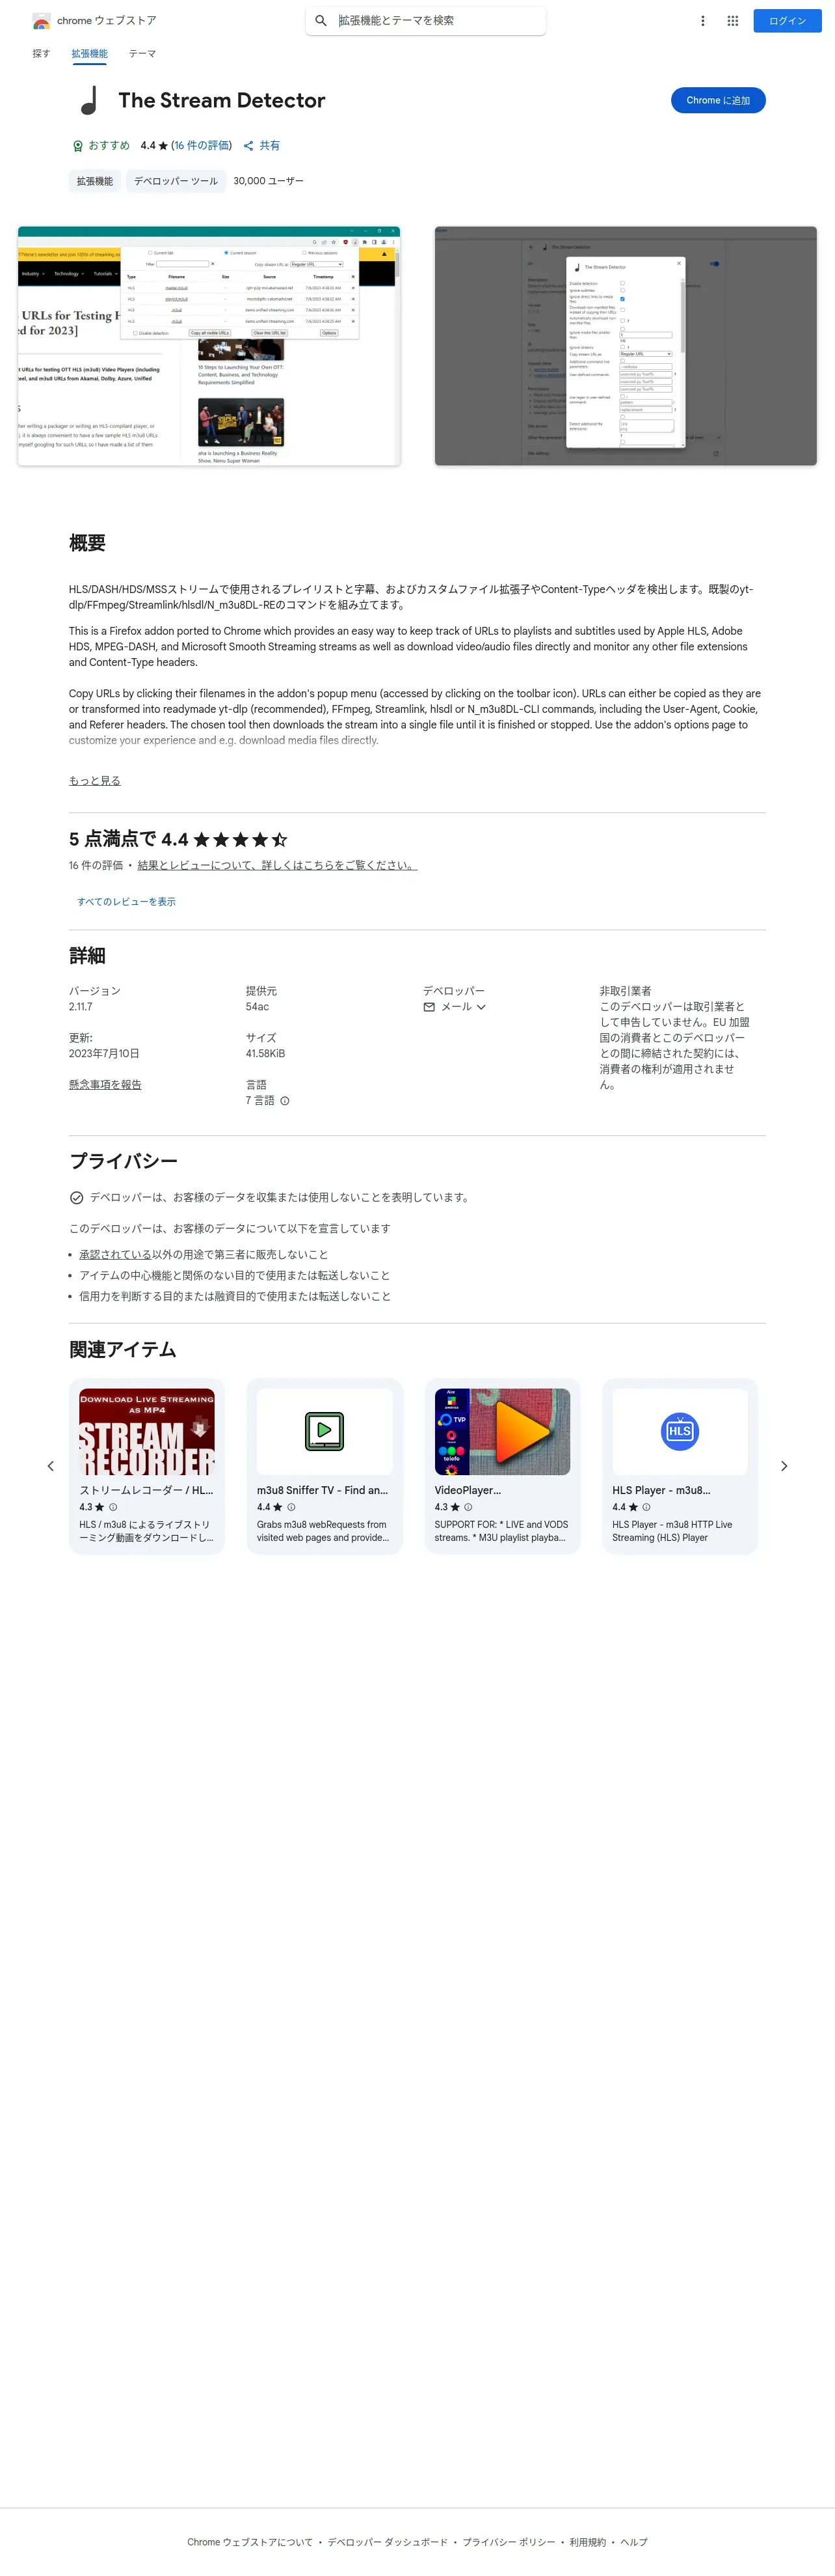Image resolution: width=835 pixels, height=2576 pixels.
Task: Click the size value 41.58KiB
Action: (266, 1054)
